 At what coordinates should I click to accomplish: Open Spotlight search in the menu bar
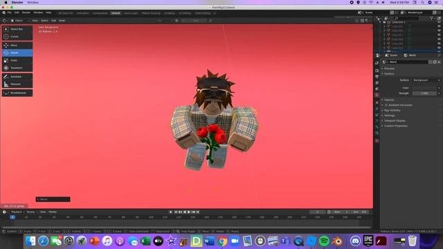tap(422, 3)
